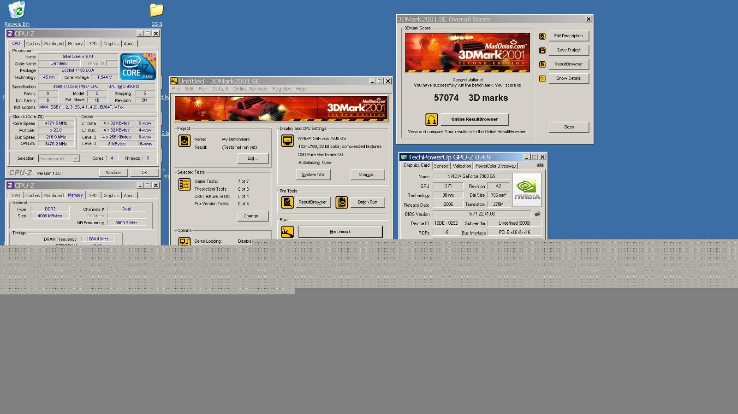Click the Close button in Overall Score dialog

[569, 127]
